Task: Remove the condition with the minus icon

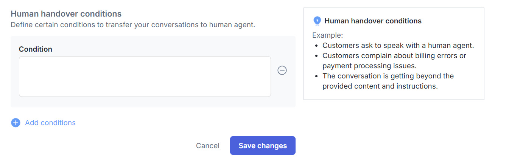Action: pyautogui.click(x=282, y=70)
